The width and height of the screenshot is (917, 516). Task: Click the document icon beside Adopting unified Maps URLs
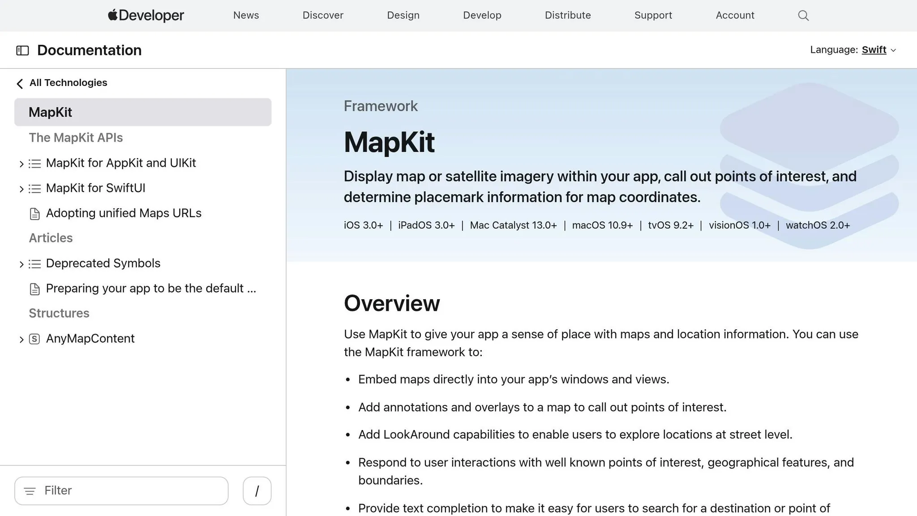pyautogui.click(x=35, y=214)
